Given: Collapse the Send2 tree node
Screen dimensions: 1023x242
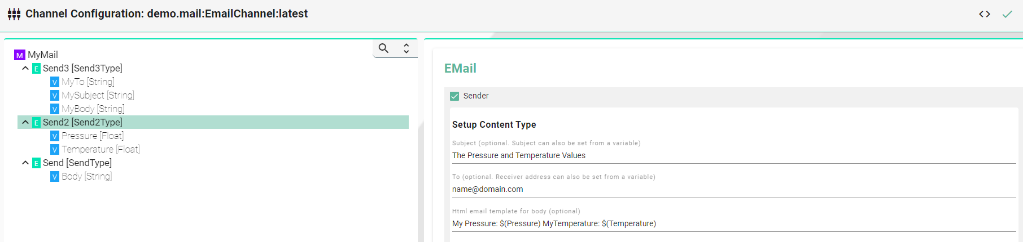Looking at the screenshot, I should coord(25,122).
